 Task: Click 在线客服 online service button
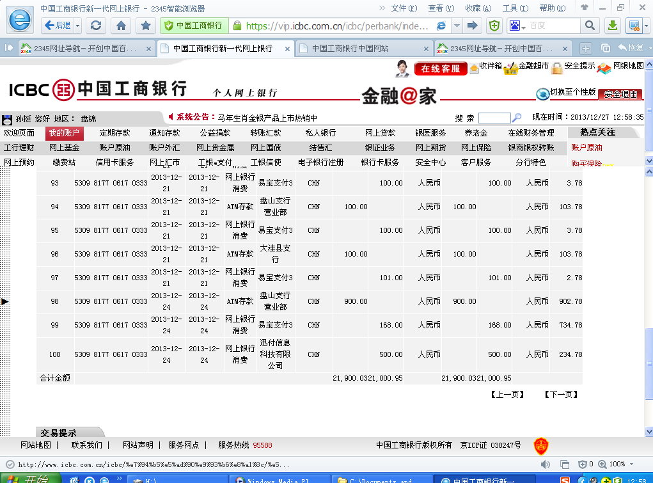pos(441,68)
